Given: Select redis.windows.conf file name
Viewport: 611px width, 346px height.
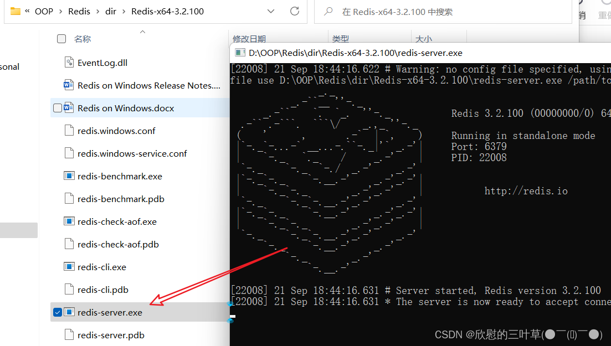Looking at the screenshot, I should (x=116, y=131).
